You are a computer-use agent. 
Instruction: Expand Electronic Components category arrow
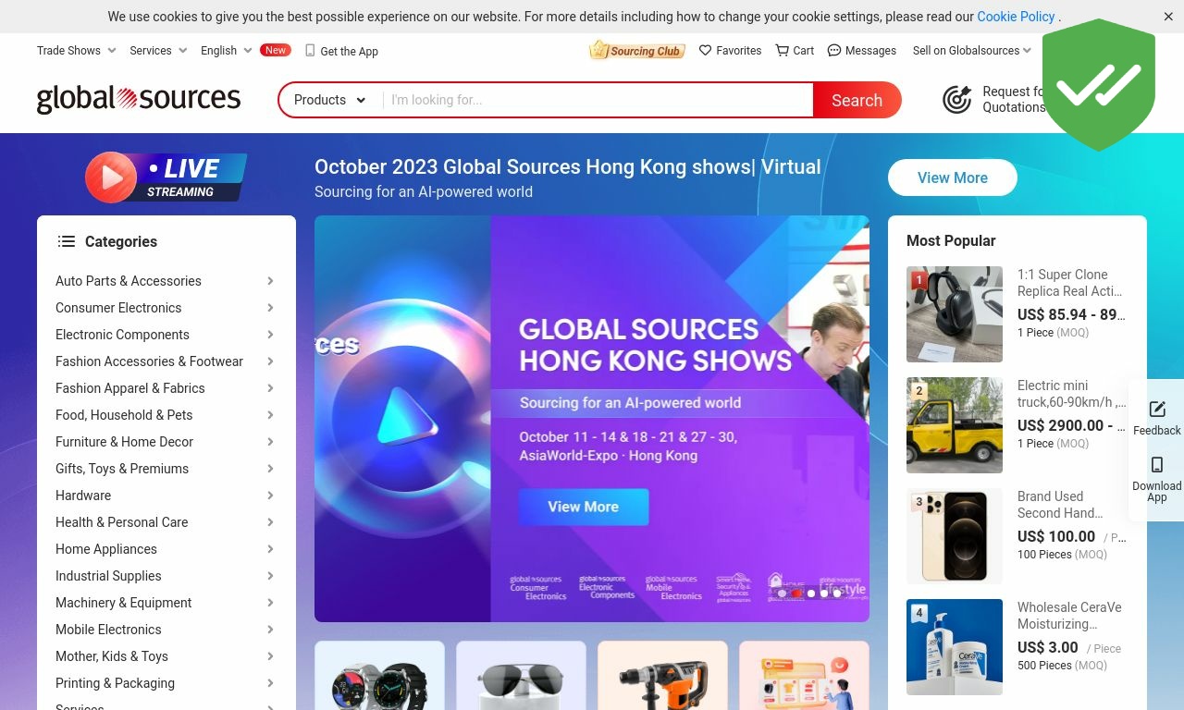pyautogui.click(x=270, y=335)
